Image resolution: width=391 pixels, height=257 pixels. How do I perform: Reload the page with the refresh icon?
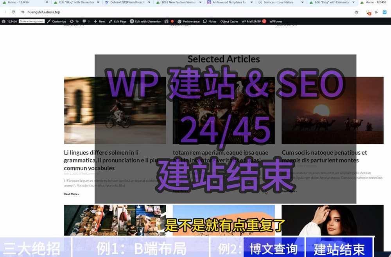coord(13,12)
